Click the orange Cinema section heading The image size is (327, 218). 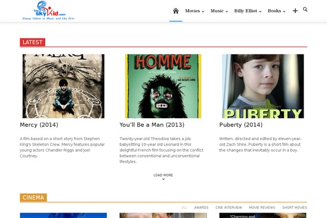pyautogui.click(x=33, y=197)
